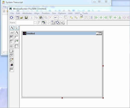Screen dimensions: 130x108
Task: Click the align left edges green icon
Action: (96, 18)
